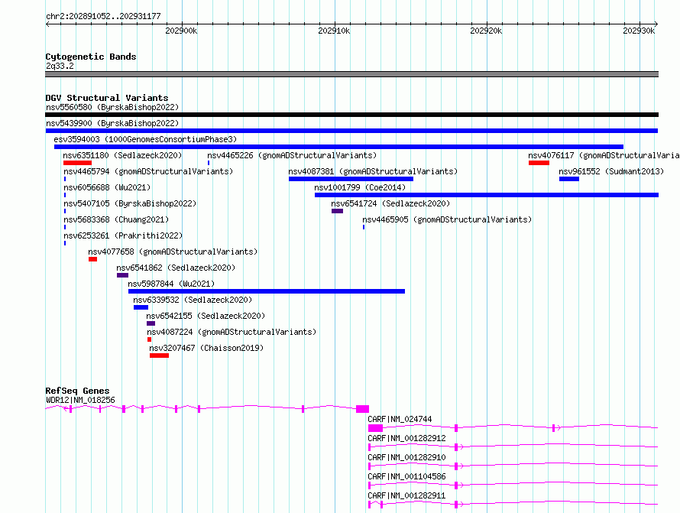The image size is (680, 513).
Task: Click the CARF NM_024744 first exon block
Action: coord(376,428)
